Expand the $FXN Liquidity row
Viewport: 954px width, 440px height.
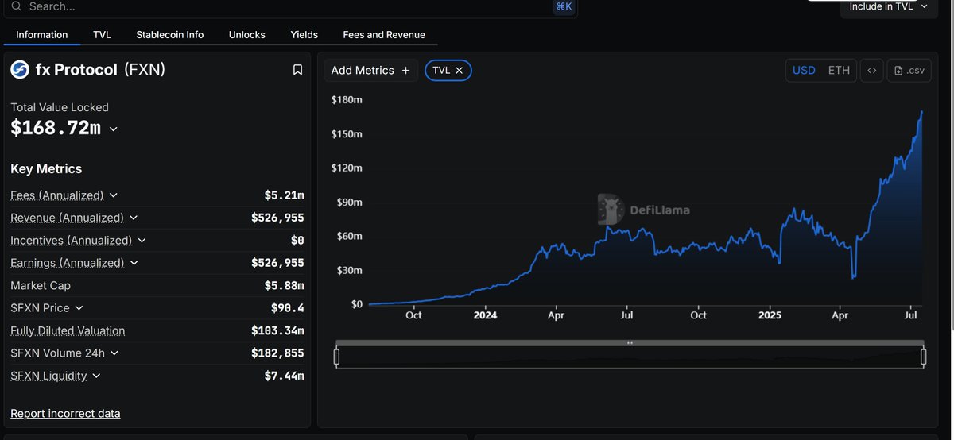click(96, 376)
